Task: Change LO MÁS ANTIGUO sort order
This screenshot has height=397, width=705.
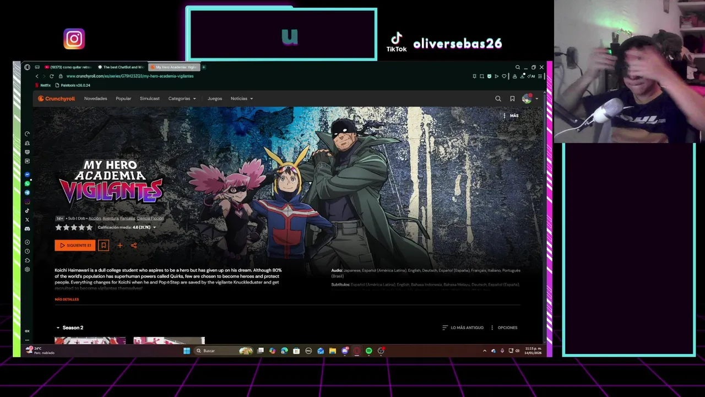Action: (463, 328)
